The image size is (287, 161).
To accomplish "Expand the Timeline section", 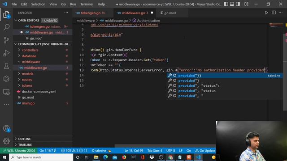I will pyautogui.click(x=43, y=145).
